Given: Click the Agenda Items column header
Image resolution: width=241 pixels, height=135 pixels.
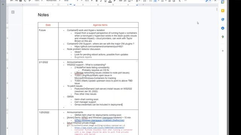Looking at the screenshot, I should click(100, 25).
